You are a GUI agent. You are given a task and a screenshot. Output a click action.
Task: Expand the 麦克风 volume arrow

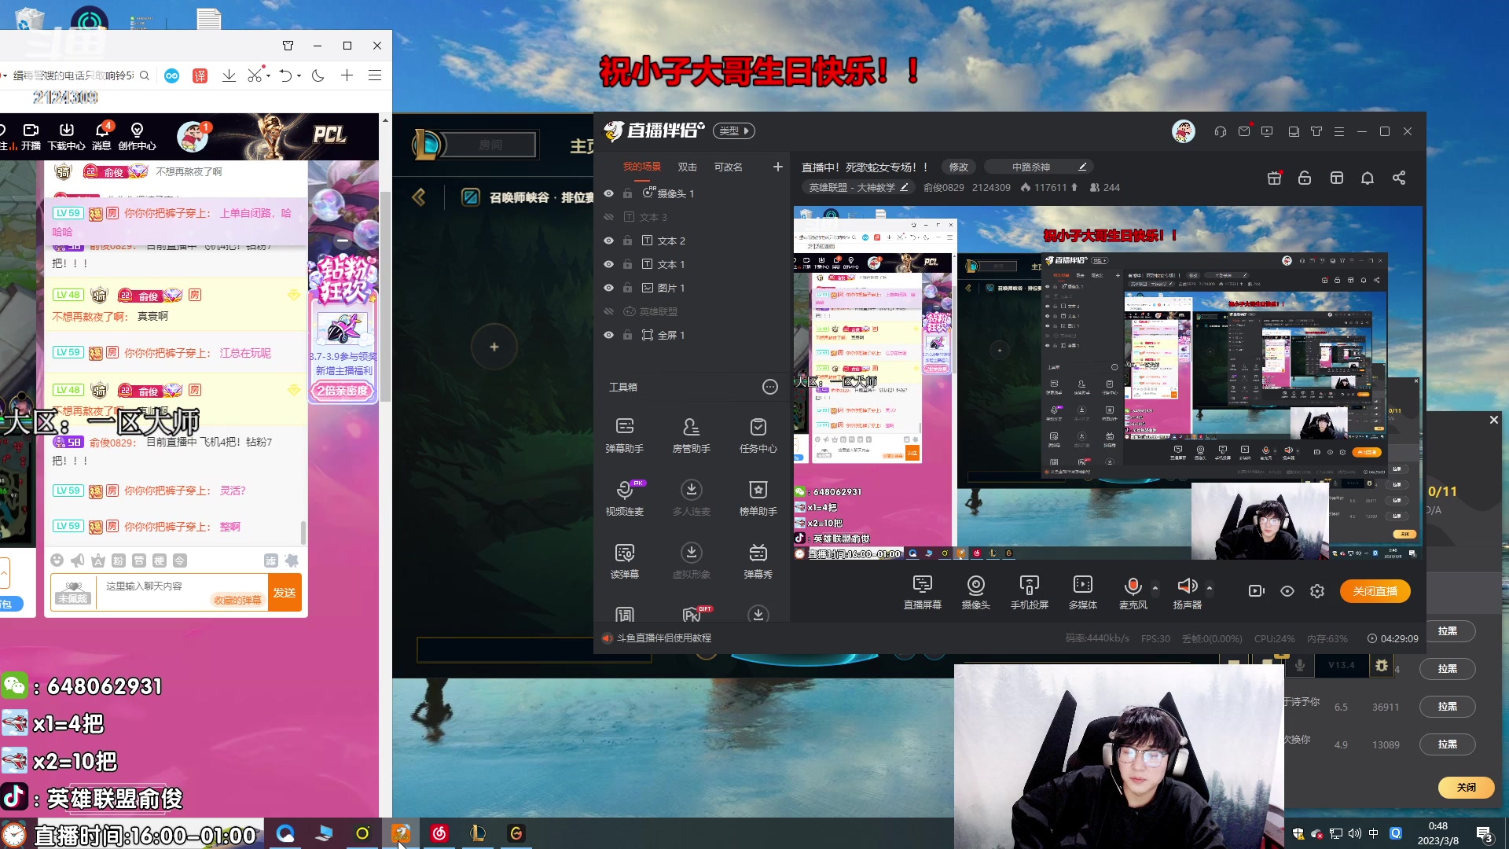click(1155, 587)
